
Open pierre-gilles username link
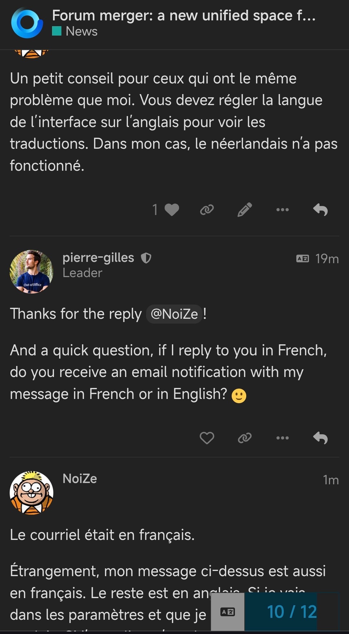pos(98,258)
